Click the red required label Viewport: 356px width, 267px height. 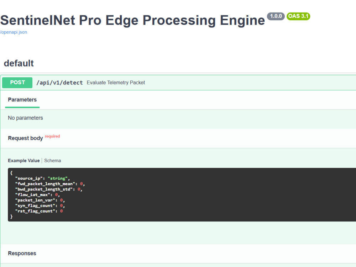(x=52, y=136)
